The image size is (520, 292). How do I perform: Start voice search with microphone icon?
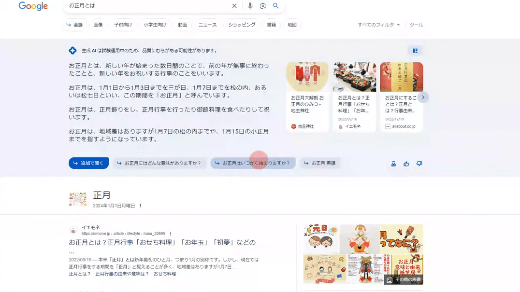pyautogui.click(x=250, y=6)
